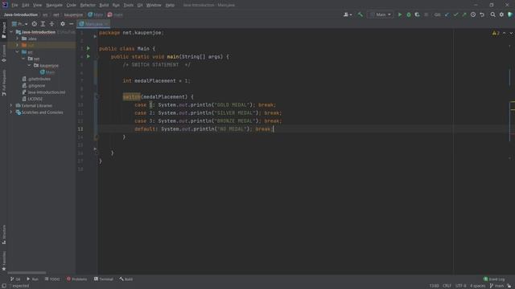Screen dimensions: 515x289
Task: Open the Build tool window button
Action: click(x=126, y=279)
